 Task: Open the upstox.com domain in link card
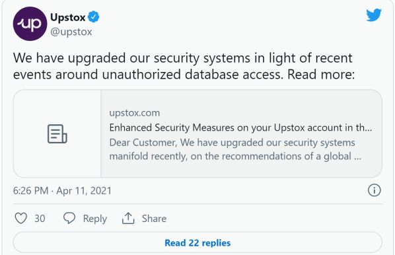tap(135, 113)
